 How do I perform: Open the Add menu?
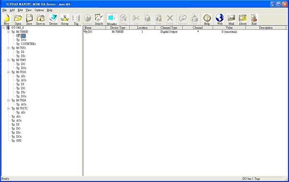coord(12,10)
